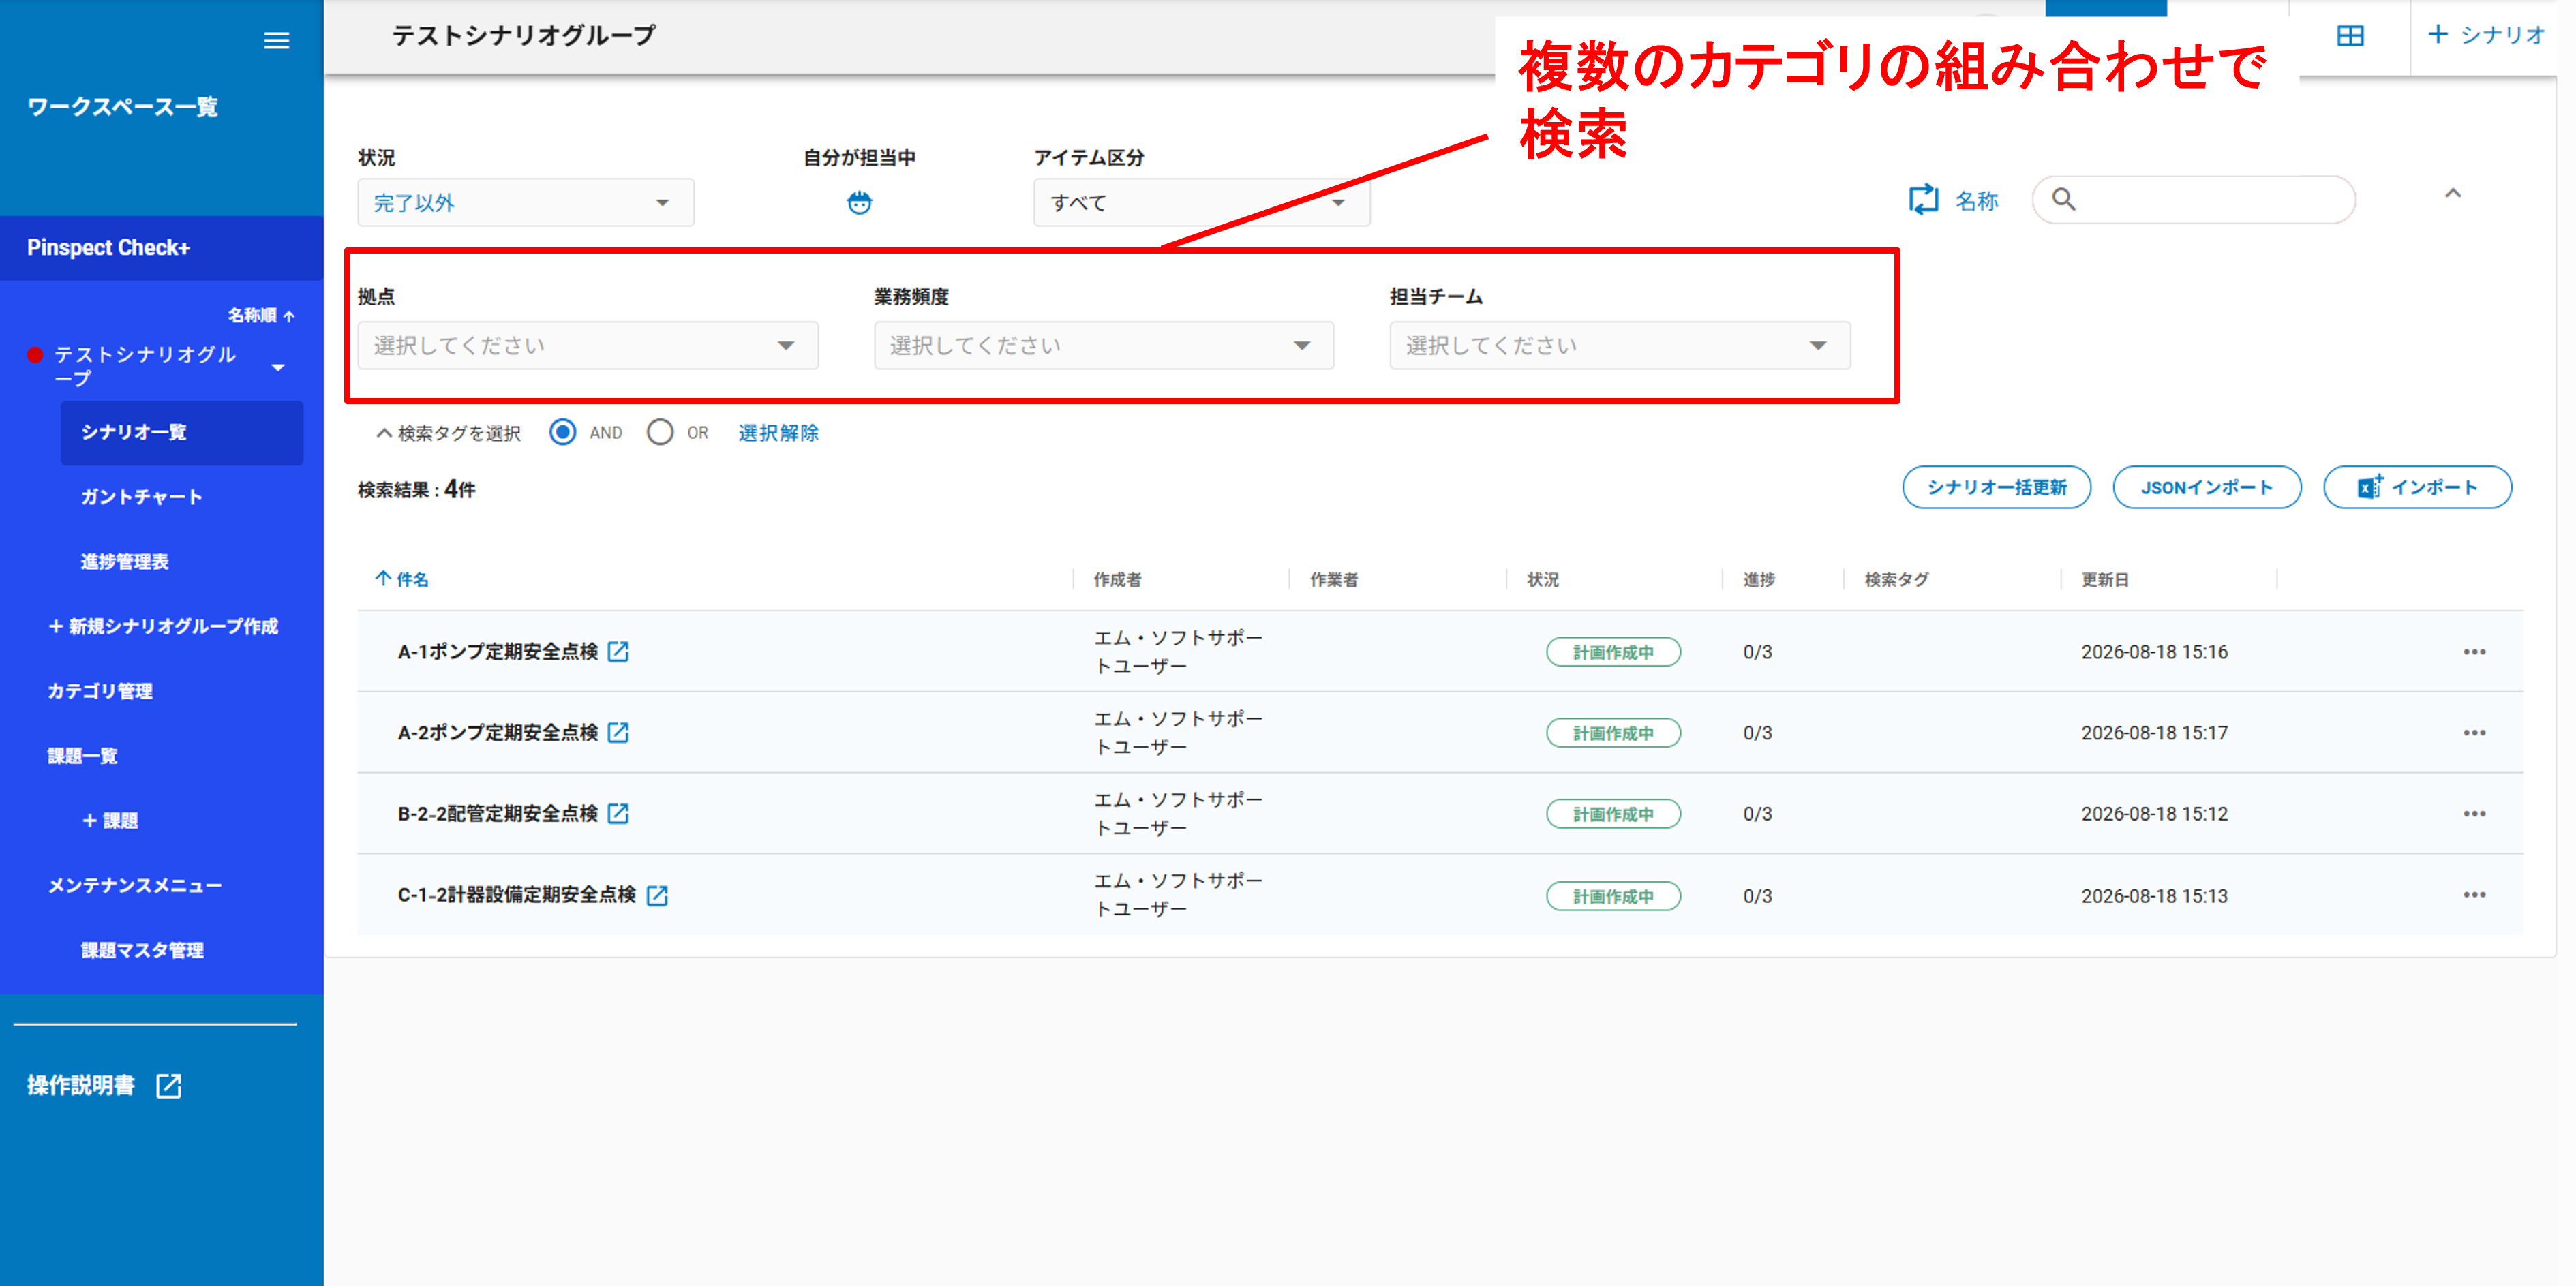Open more options for B-2-2配管定期安全点検 row
This screenshot has width=2576, height=1286.
(x=2474, y=814)
